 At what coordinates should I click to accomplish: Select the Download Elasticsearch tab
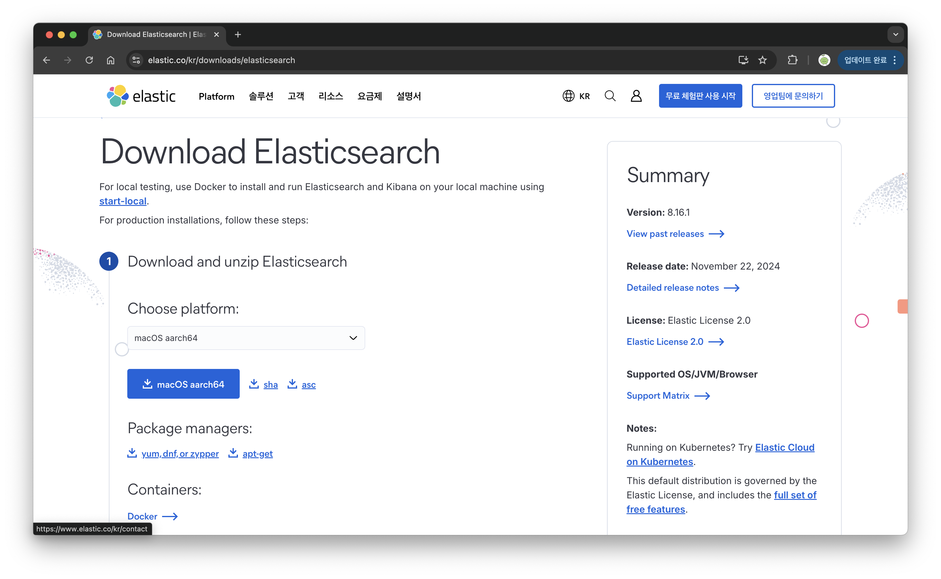pos(153,35)
